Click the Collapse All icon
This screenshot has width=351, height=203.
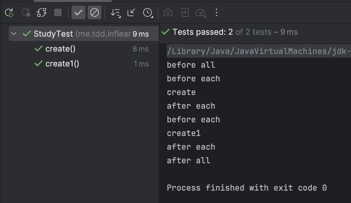pos(131,13)
